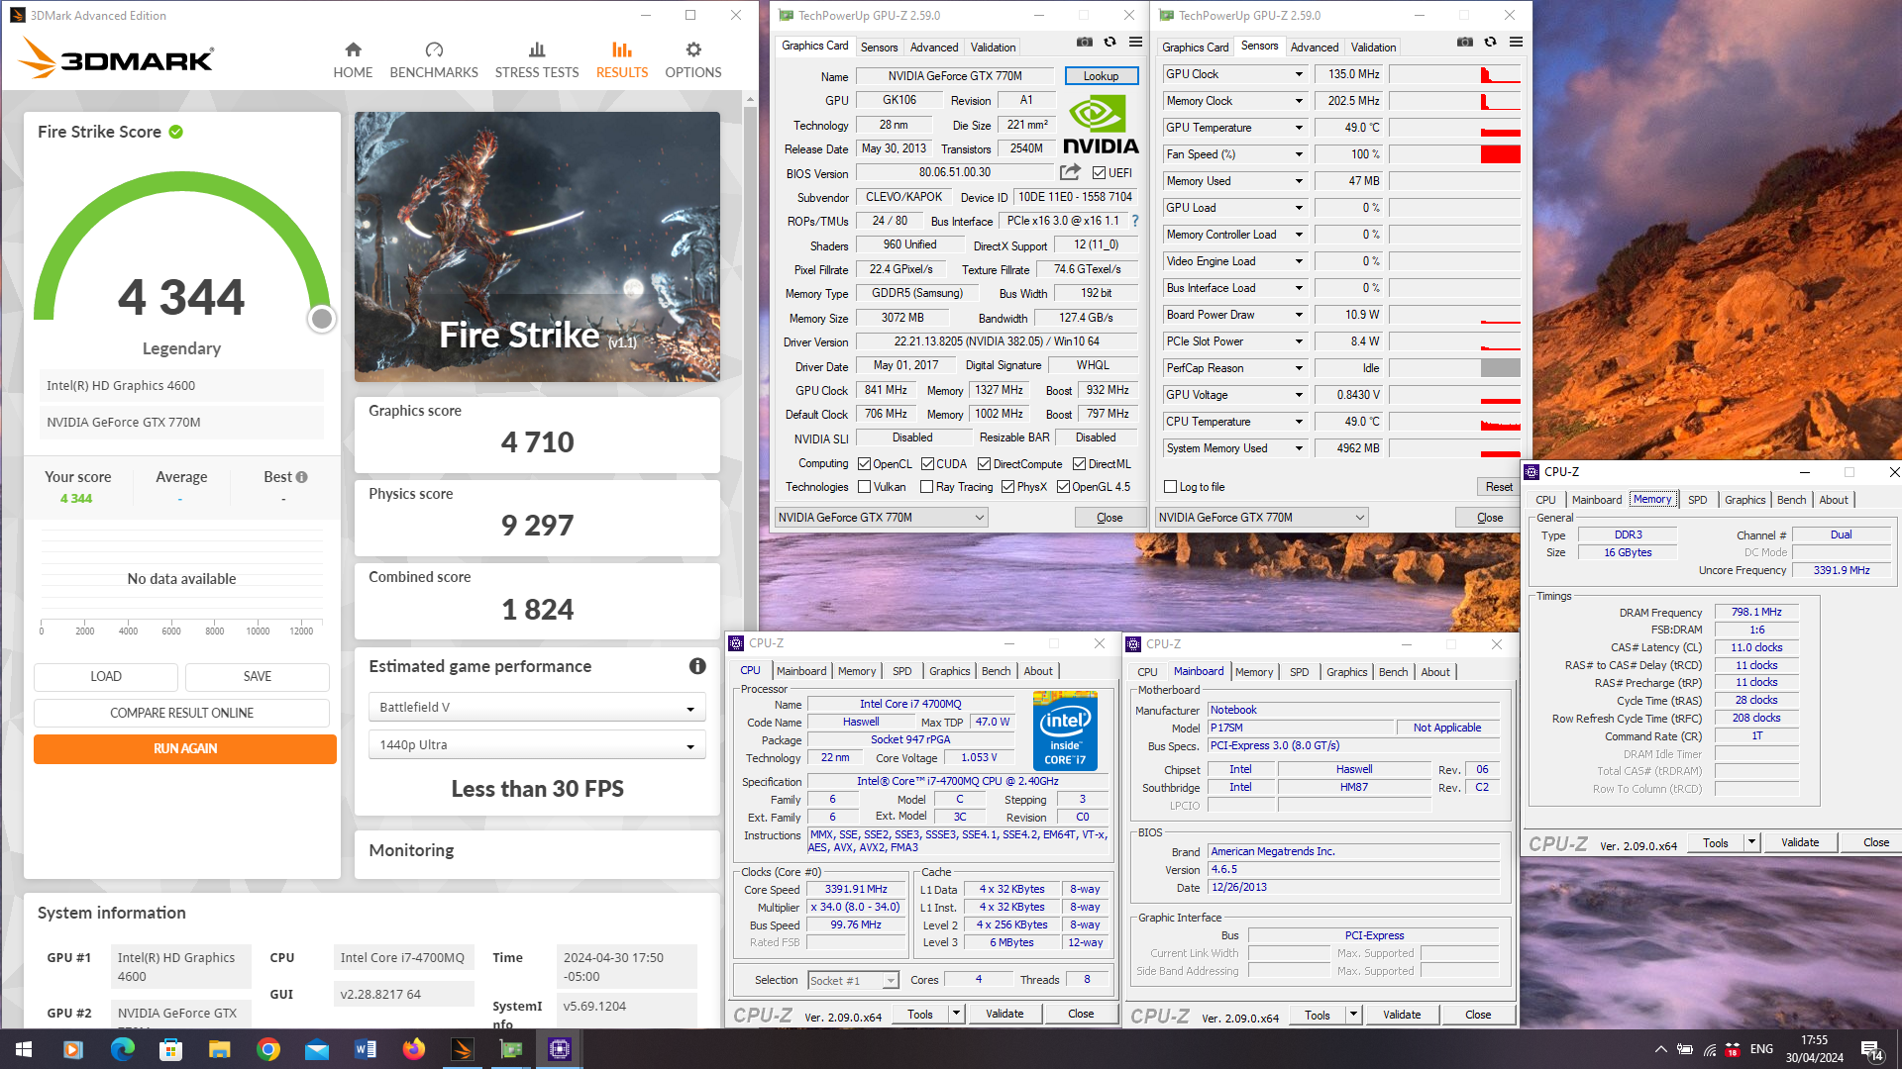Screen dimensions: 1902x1069
Task: Go to STRESS TESTS in 3DMark
Action: 537,60
